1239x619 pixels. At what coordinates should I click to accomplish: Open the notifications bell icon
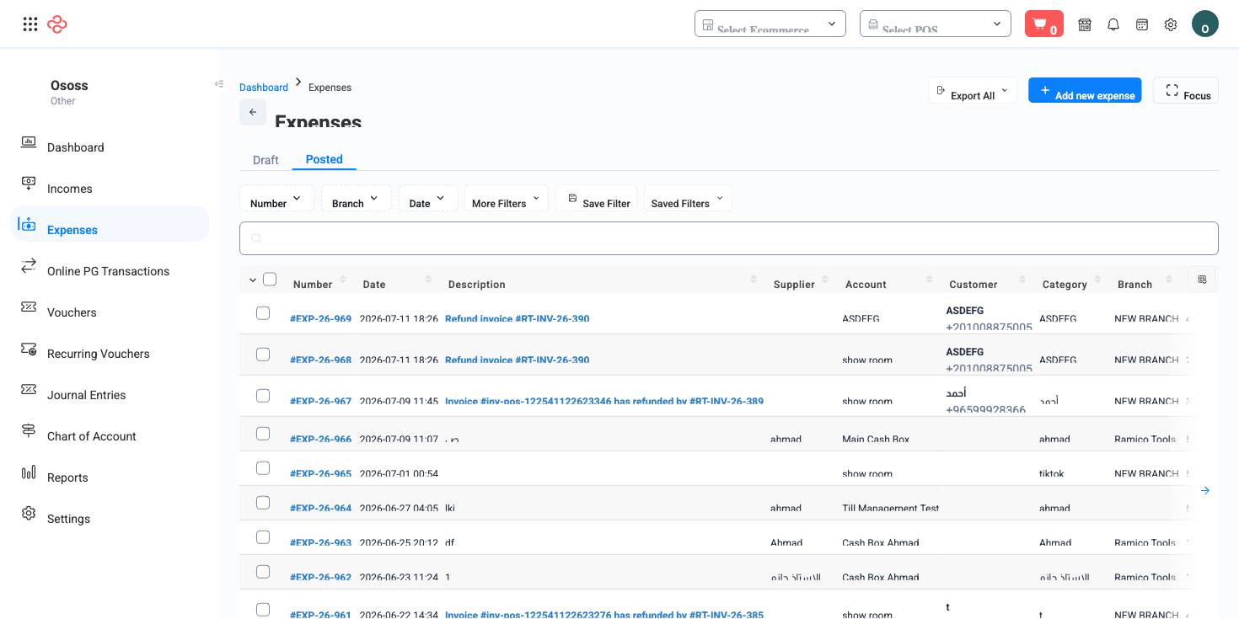pyautogui.click(x=1113, y=24)
